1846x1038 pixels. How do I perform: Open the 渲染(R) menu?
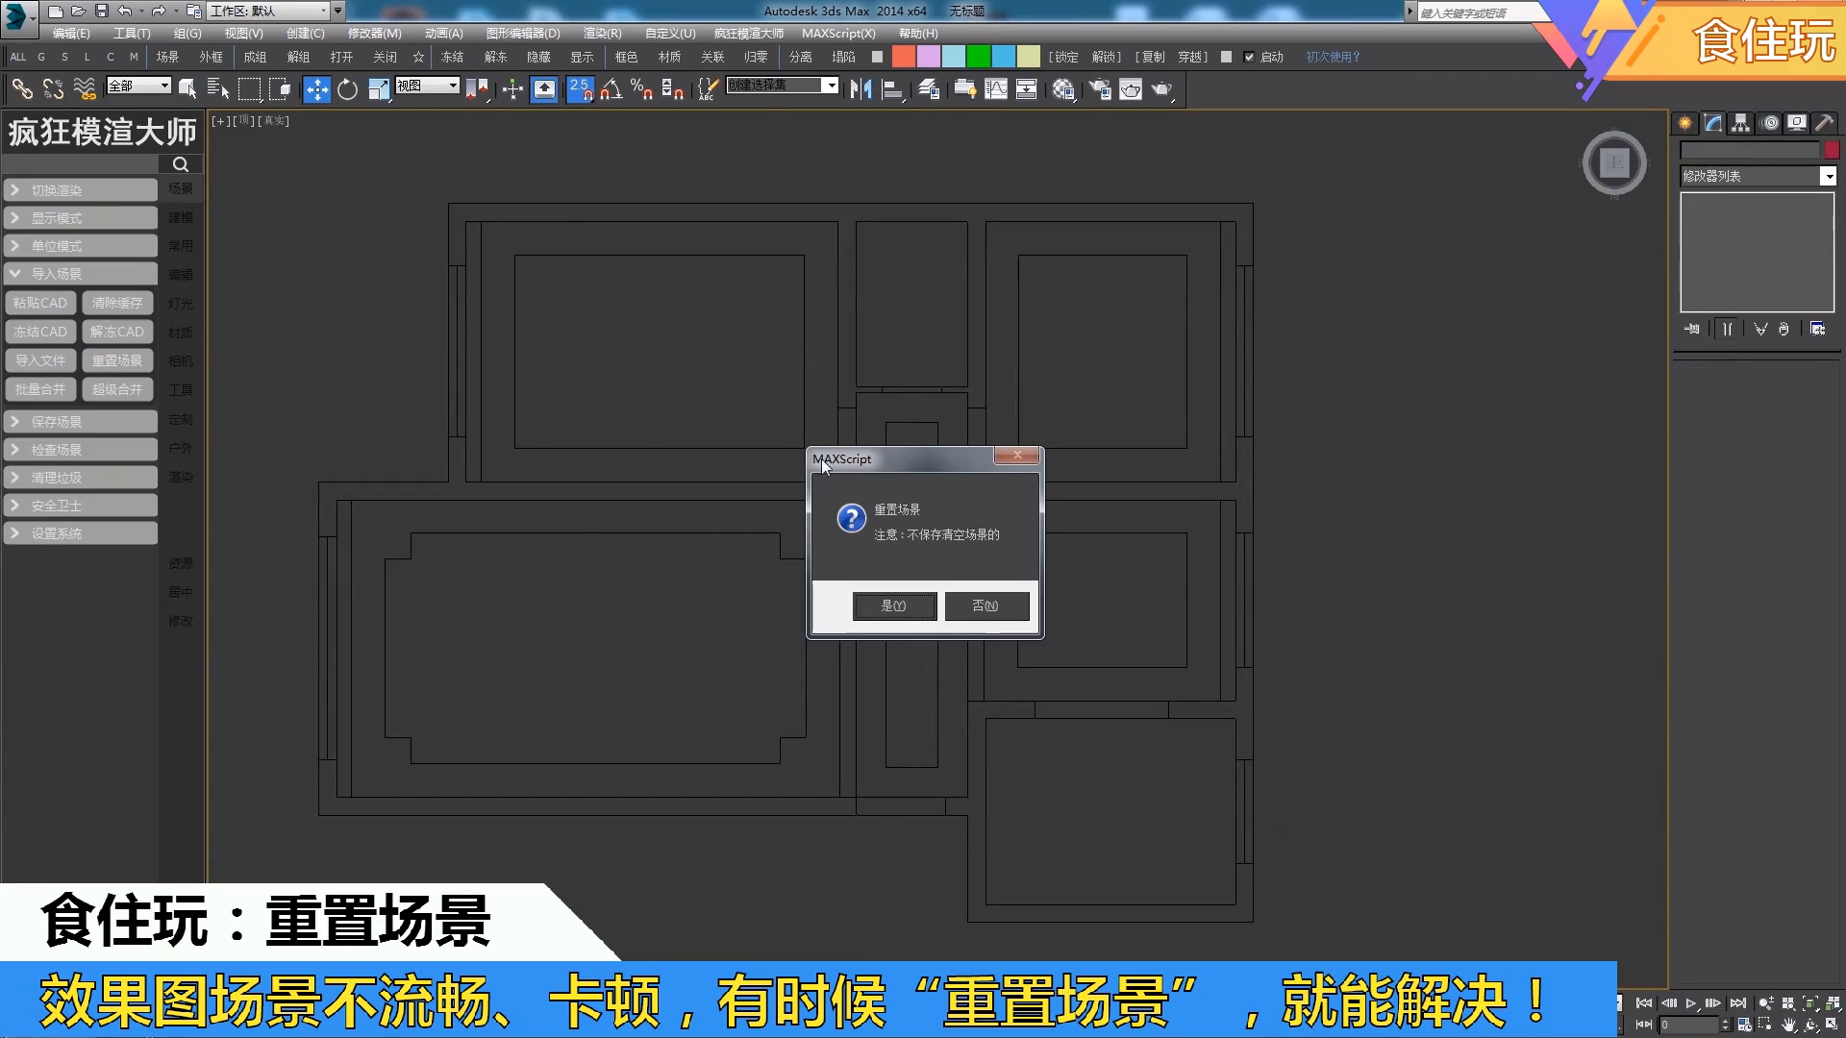pos(601,33)
